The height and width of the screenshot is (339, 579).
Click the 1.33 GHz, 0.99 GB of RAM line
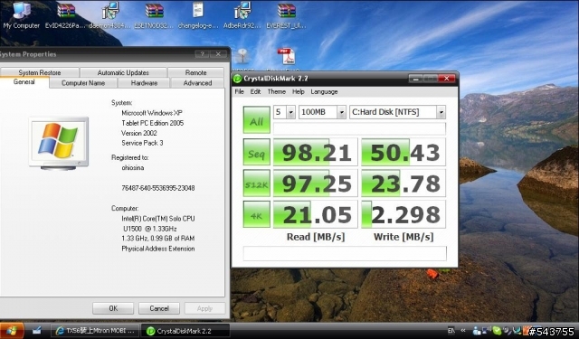(158, 239)
